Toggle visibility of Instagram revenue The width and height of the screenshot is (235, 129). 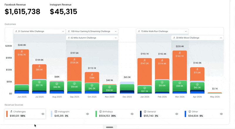point(88,114)
